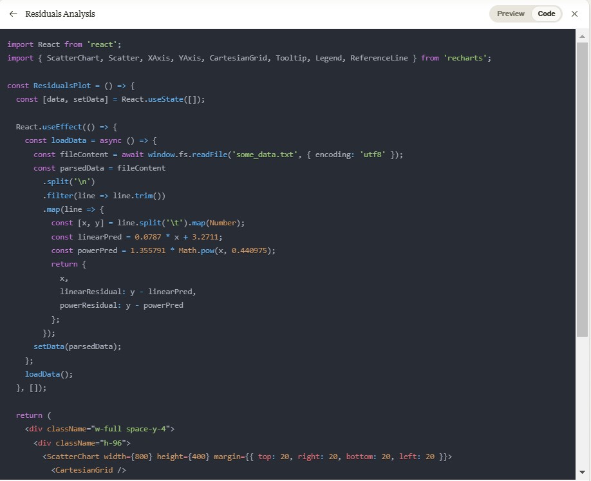
Task: Click the coefficient 1.355791 in powerPred
Action: click(148, 250)
